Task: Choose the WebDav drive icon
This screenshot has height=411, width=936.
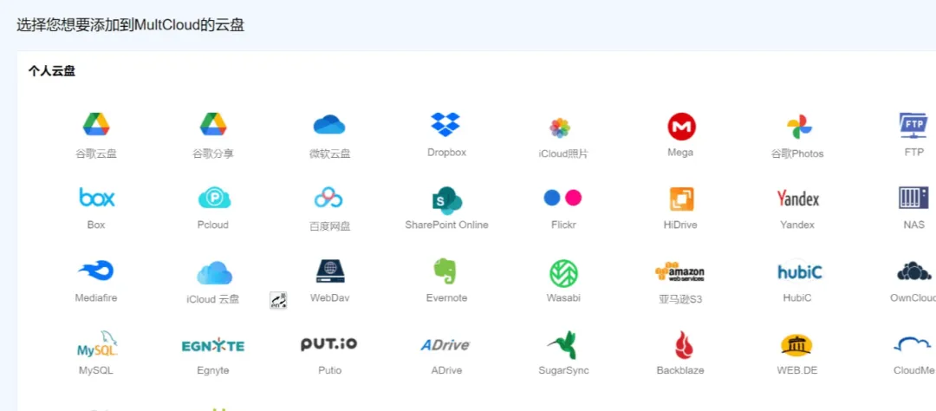Action: (330, 271)
